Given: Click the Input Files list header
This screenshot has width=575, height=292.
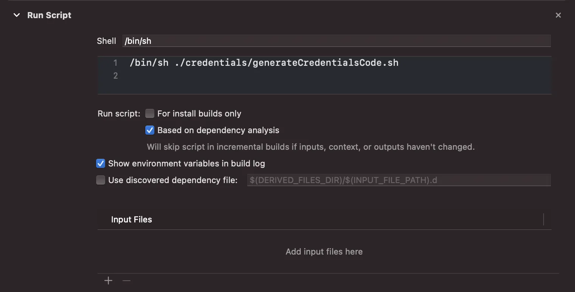Looking at the screenshot, I should tap(132, 219).
